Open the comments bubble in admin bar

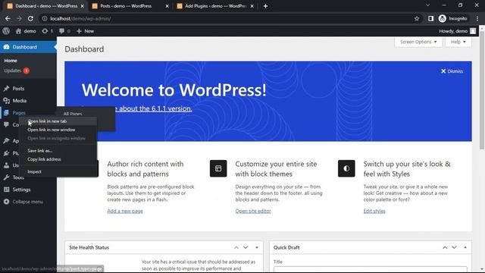61,31
